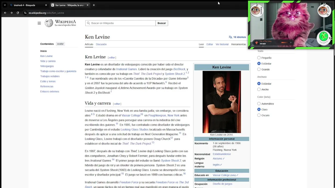
Task: Click the pencil icon next to Inglés
Action: coord(221,165)
